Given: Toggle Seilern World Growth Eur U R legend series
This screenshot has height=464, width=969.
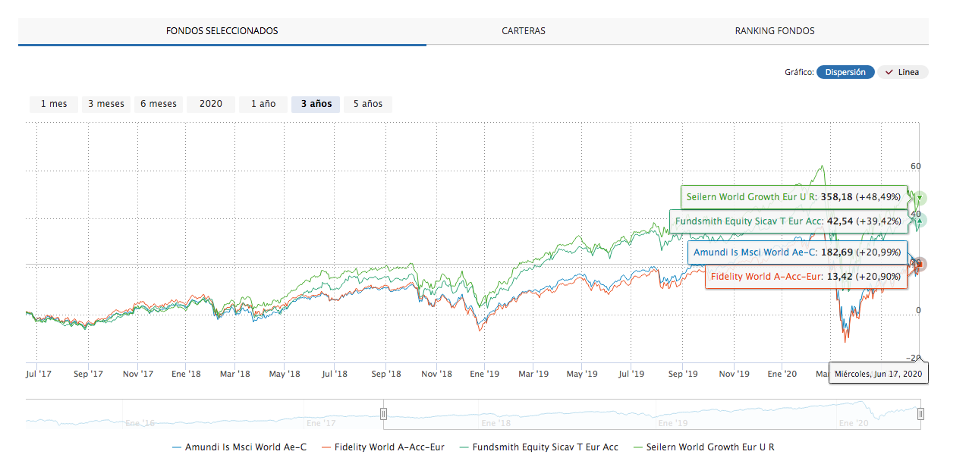Looking at the screenshot, I should 703,447.
